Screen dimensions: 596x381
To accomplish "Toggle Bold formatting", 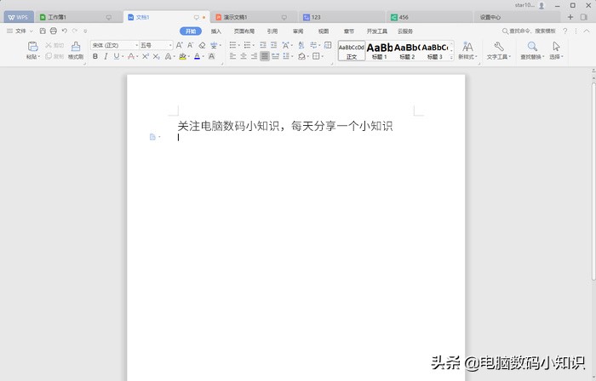I will coord(95,57).
